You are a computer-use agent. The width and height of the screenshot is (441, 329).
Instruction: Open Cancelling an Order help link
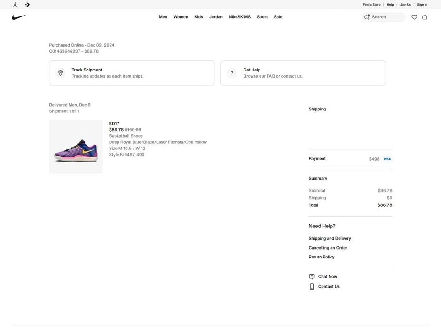click(328, 248)
